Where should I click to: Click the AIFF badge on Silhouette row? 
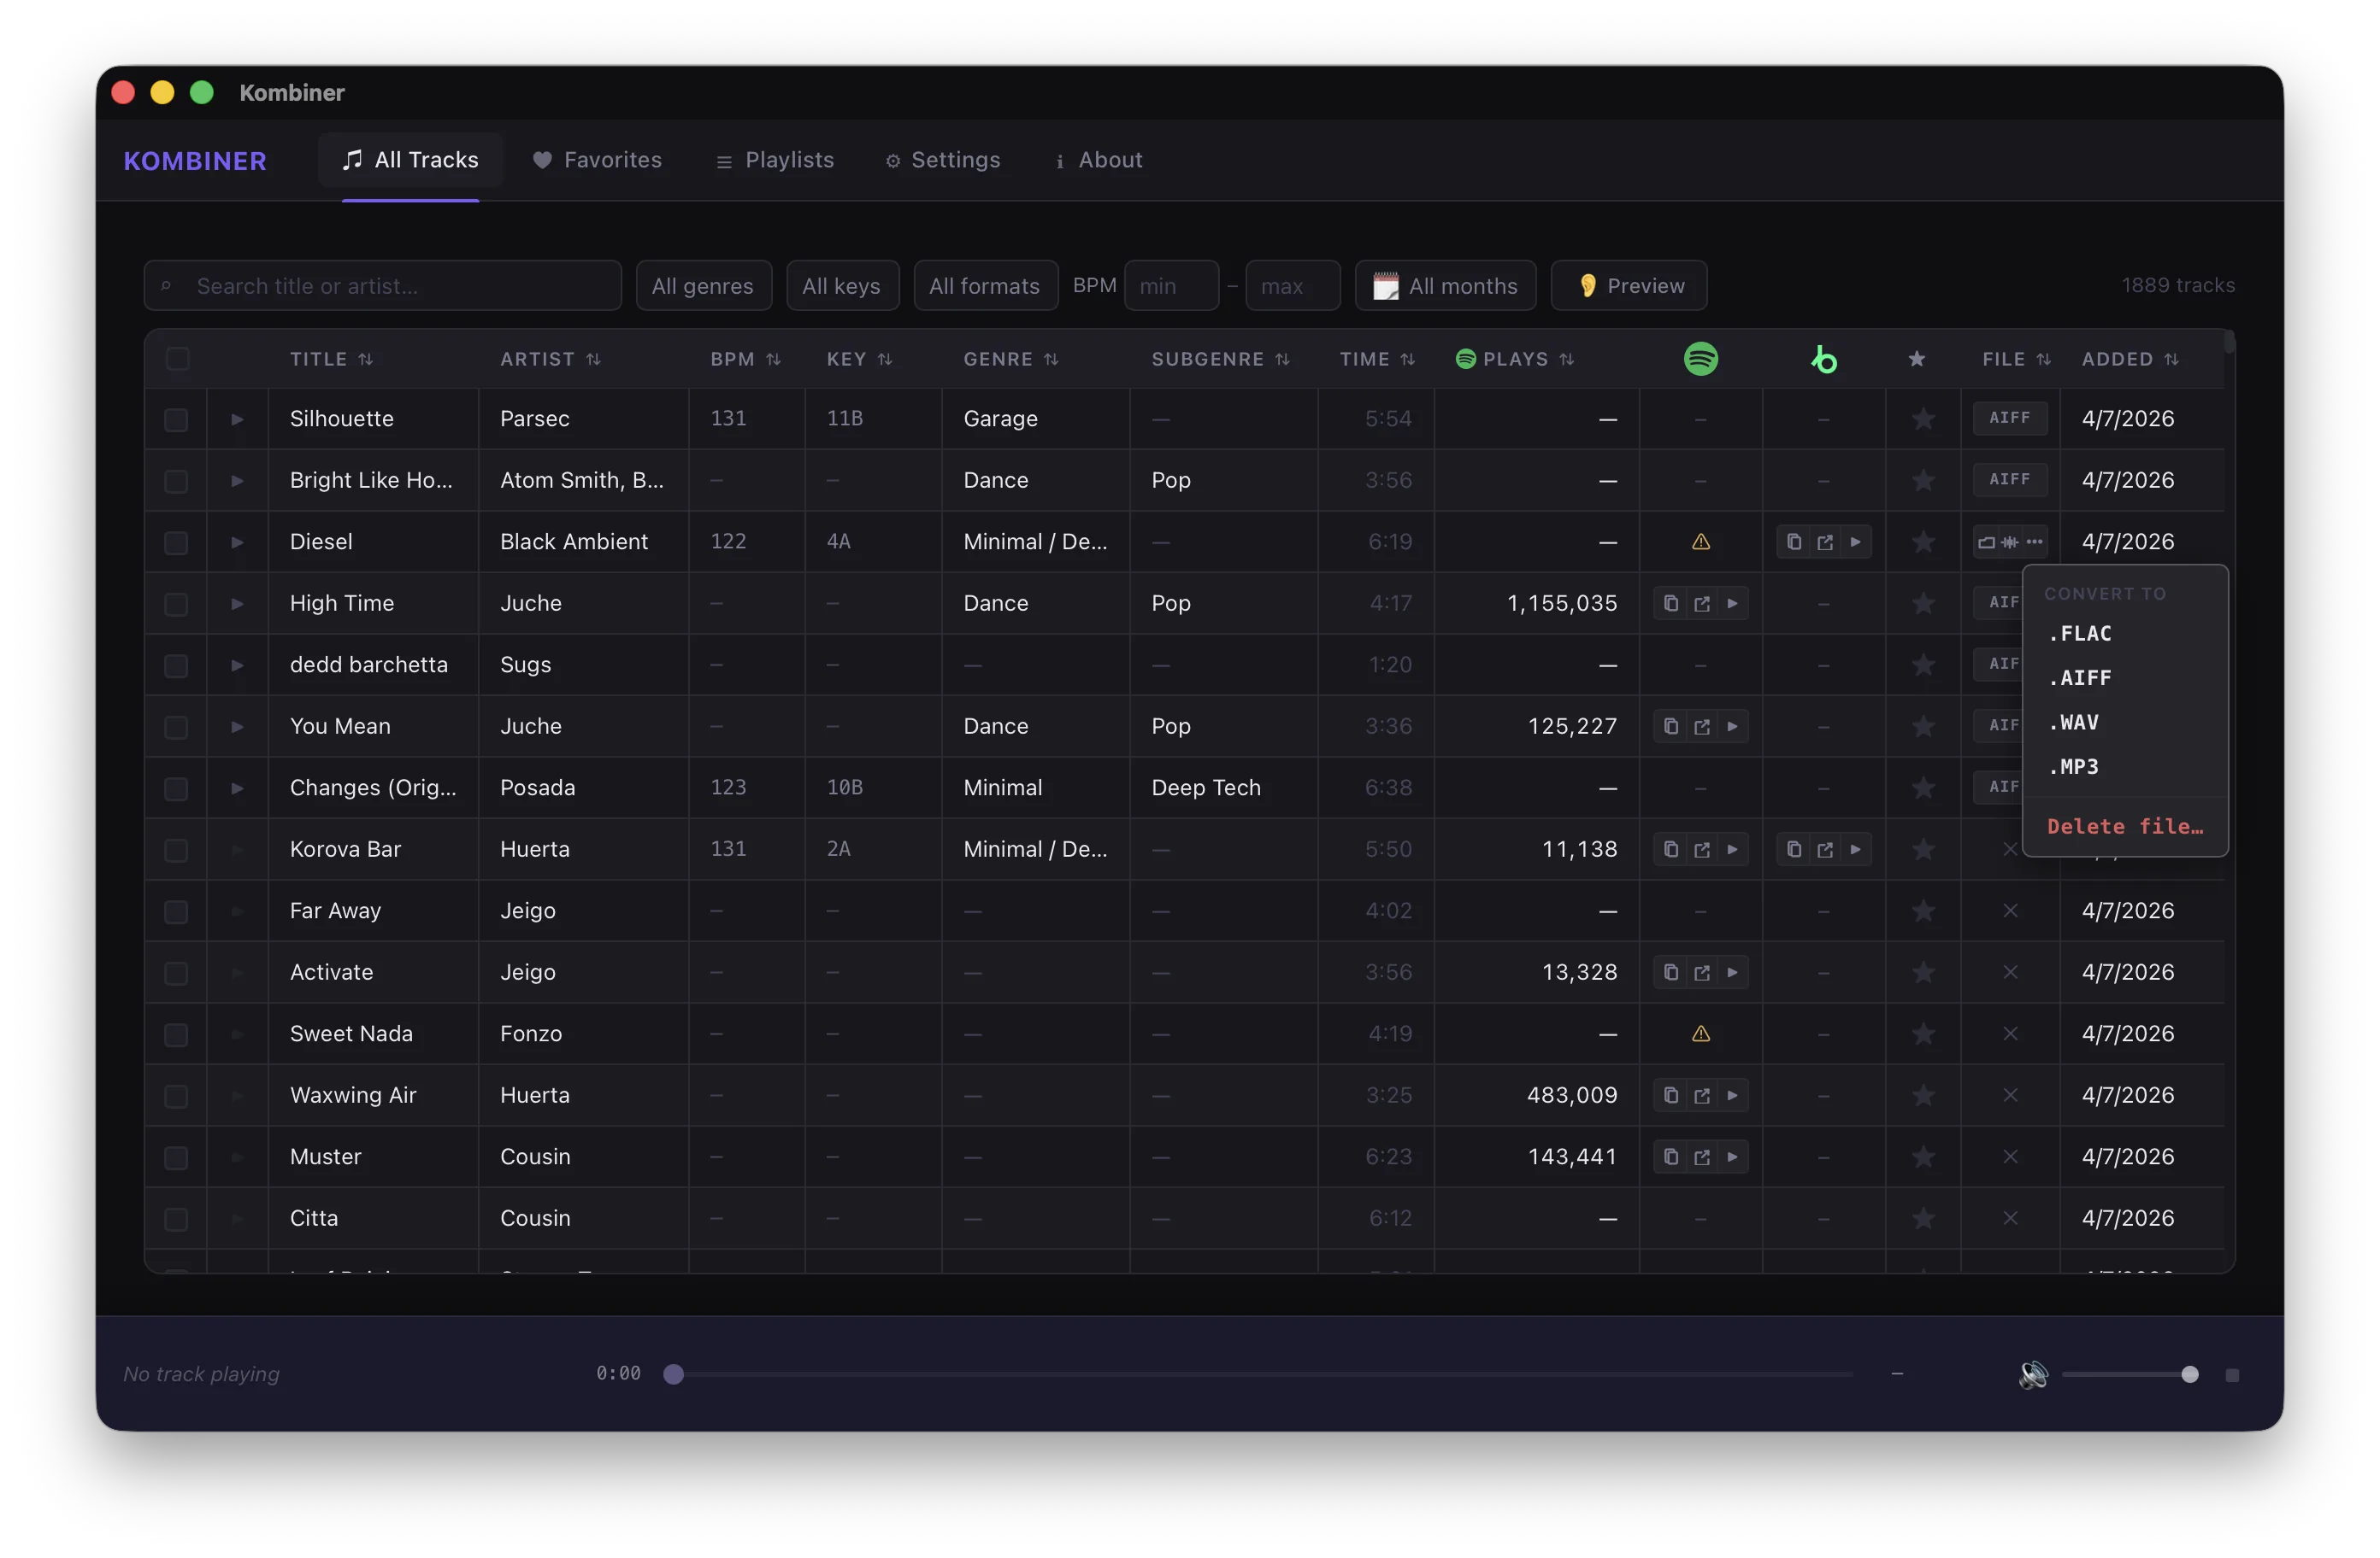click(2009, 418)
